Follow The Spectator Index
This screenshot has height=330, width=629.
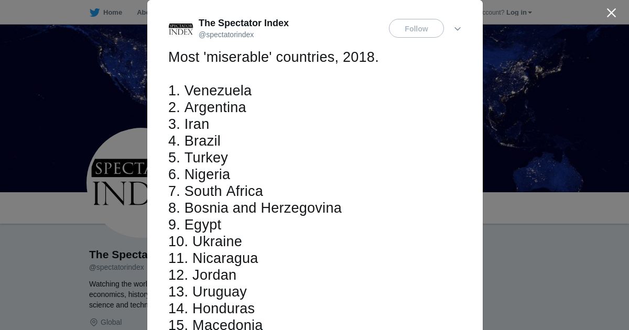[x=416, y=29]
